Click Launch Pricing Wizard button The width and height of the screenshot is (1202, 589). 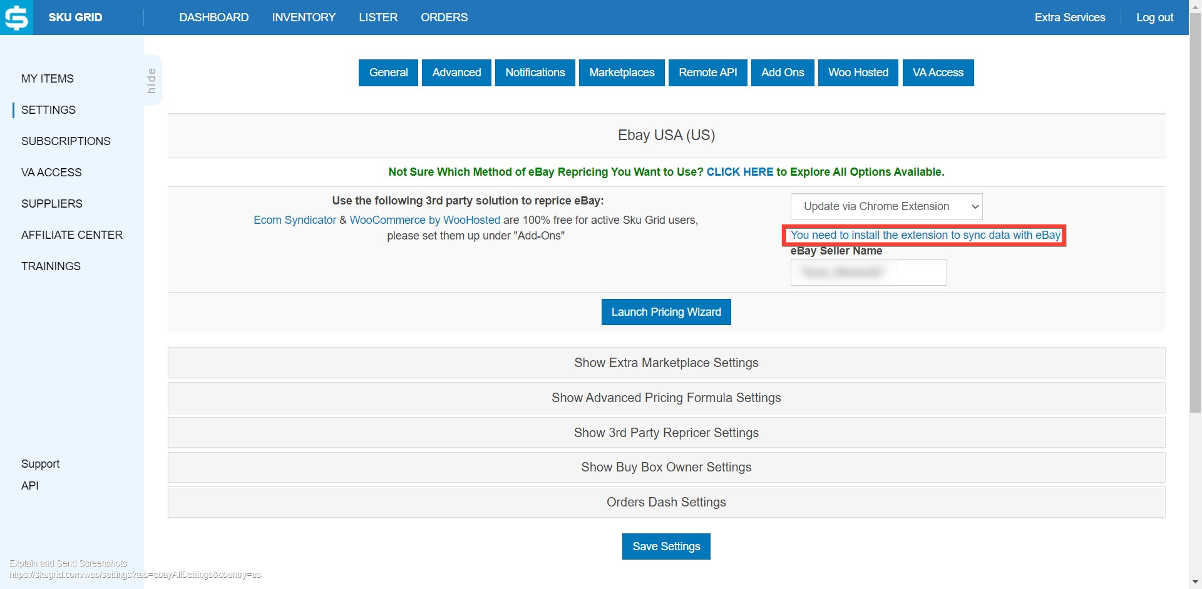(666, 312)
